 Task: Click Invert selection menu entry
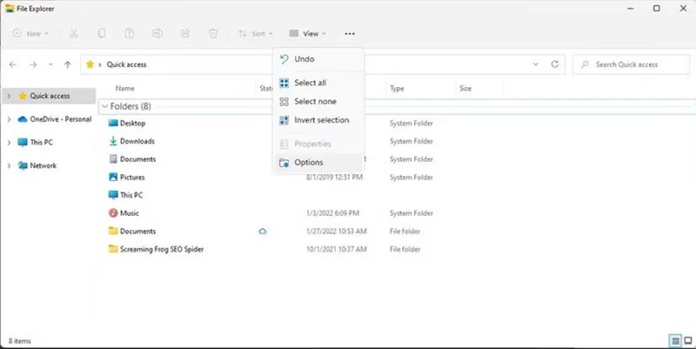pos(320,120)
